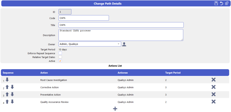
Task: Enable Enforce Repeat Sequence checkbox
Action: tap(60, 53)
